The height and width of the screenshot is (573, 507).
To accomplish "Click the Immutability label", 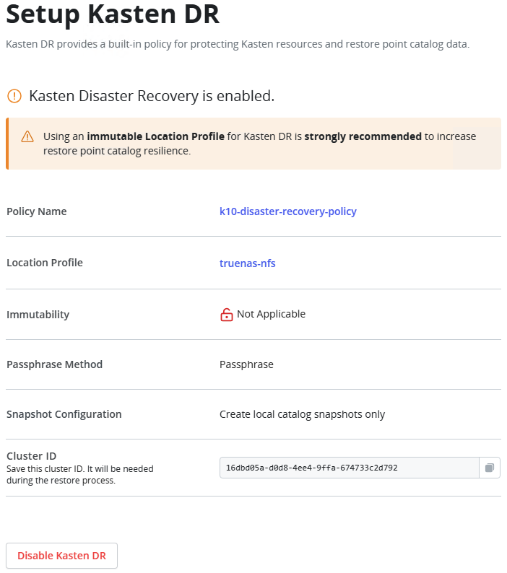I will coord(38,315).
